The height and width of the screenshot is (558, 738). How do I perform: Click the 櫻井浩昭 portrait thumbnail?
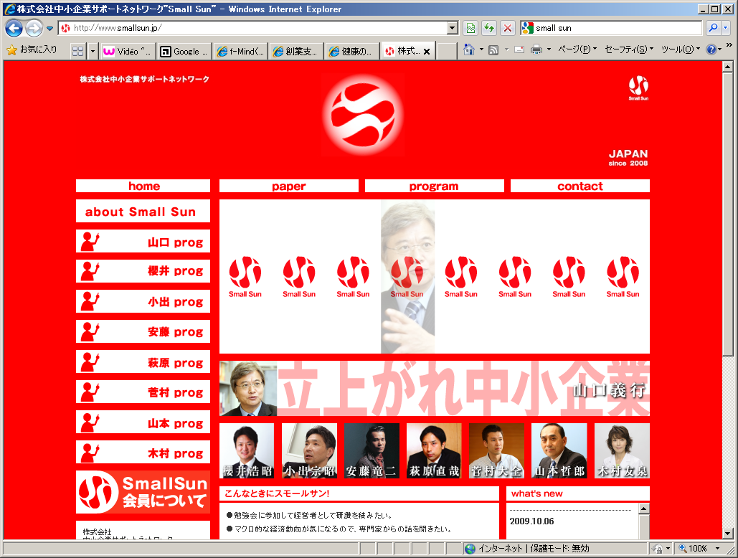coord(247,450)
